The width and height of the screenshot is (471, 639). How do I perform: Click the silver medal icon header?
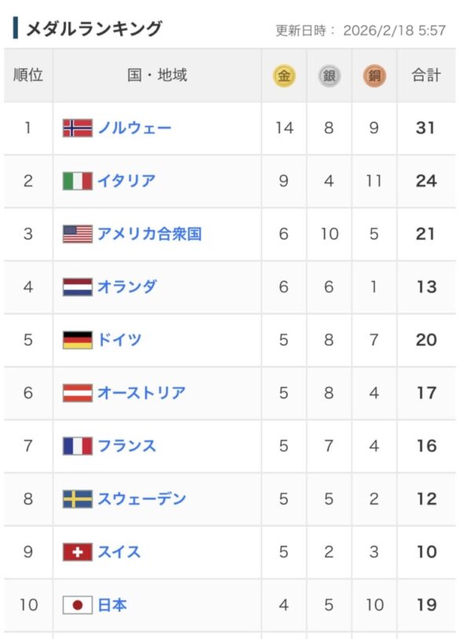[x=329, y=76]
